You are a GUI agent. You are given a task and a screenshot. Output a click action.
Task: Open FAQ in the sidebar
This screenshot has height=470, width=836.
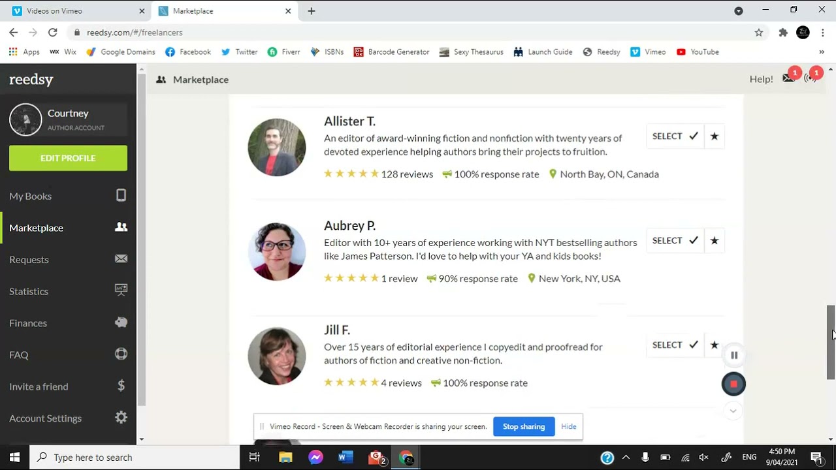(68, 354)
